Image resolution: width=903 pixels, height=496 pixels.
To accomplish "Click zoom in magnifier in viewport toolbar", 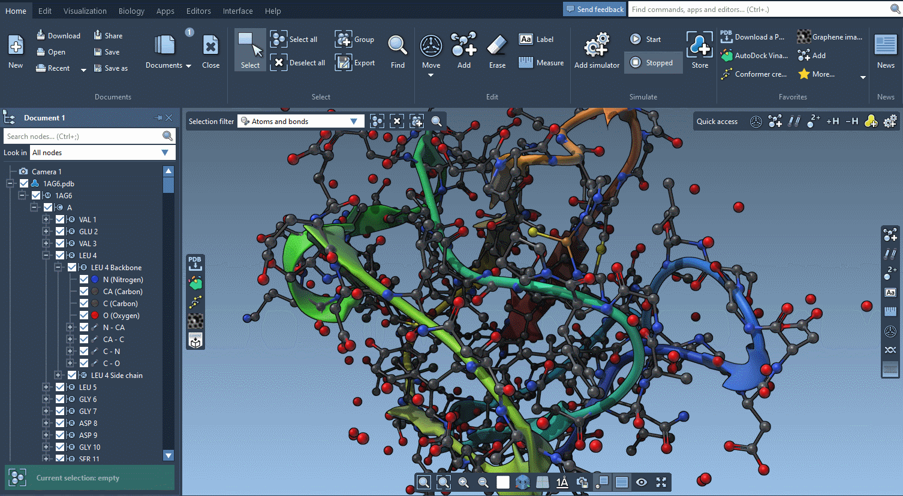I will tap(463, 482).
